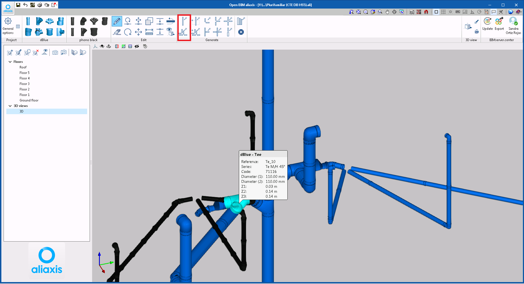The image size is (524, 284).
Task: Activate the Edit pencil tool
Action: click(x=117, y=21)
